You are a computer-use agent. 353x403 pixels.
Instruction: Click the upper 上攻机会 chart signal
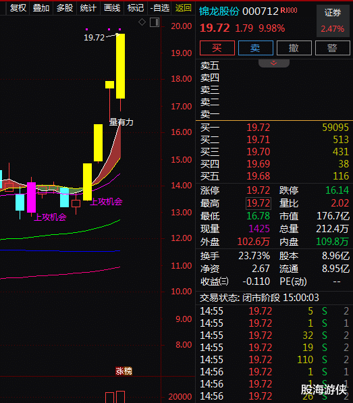pos(107,202)
